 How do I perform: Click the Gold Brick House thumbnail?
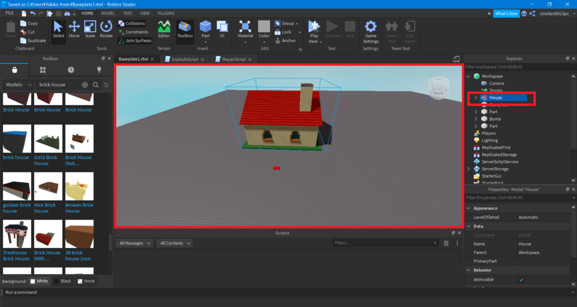pos(49,139)
